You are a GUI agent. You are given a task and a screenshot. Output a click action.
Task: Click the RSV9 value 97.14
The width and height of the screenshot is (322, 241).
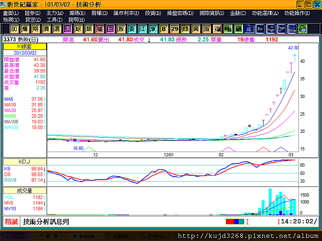[37, 180]
